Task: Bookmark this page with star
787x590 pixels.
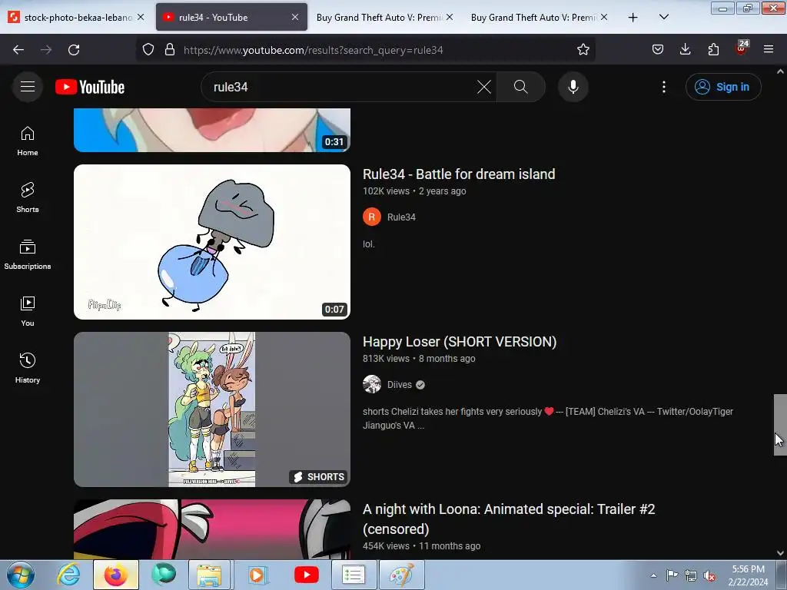Action: [x=583, y=50]
